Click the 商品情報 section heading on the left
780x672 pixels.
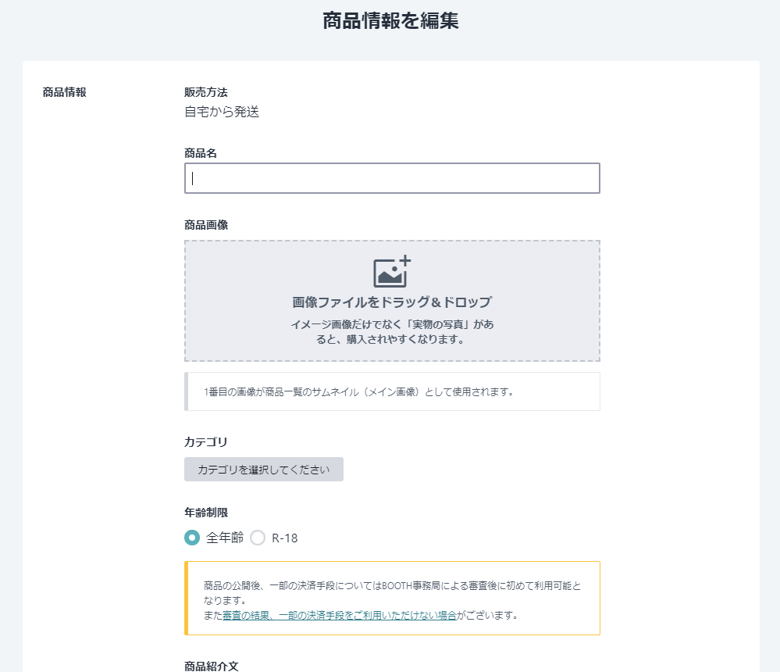tap(65, 92)
